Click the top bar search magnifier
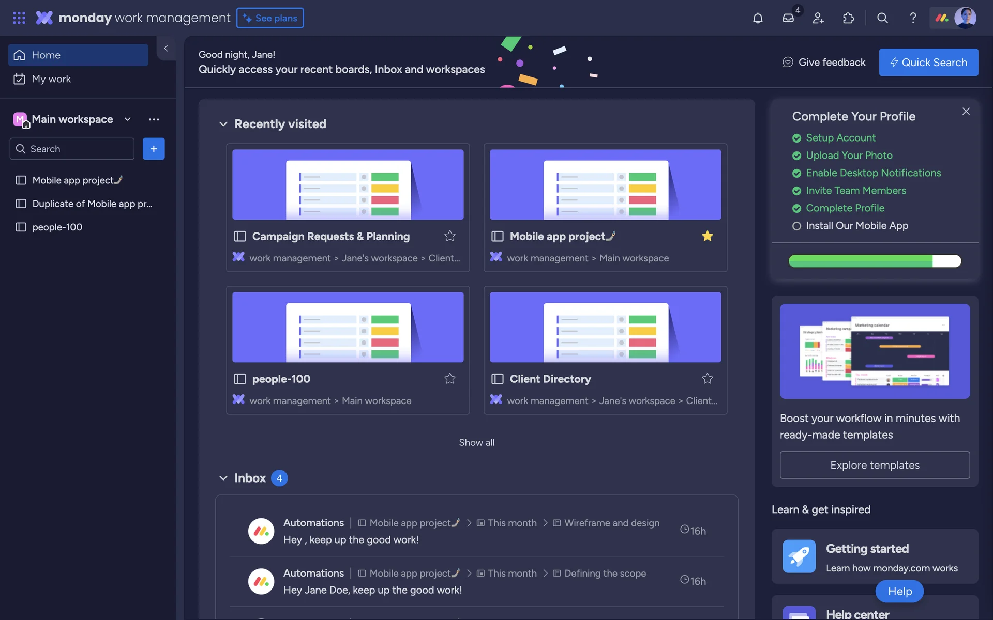 click(x=882, y=18)
